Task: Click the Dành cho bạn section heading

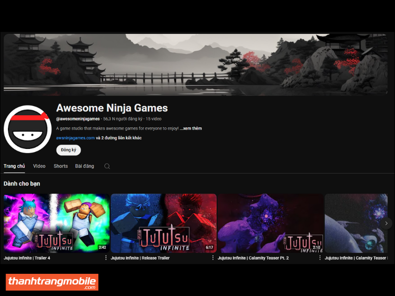Action: [22, 184]
